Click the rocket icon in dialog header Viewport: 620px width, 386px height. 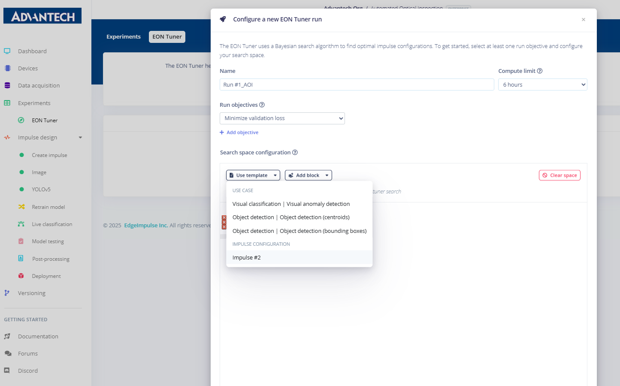pos(223,19)
